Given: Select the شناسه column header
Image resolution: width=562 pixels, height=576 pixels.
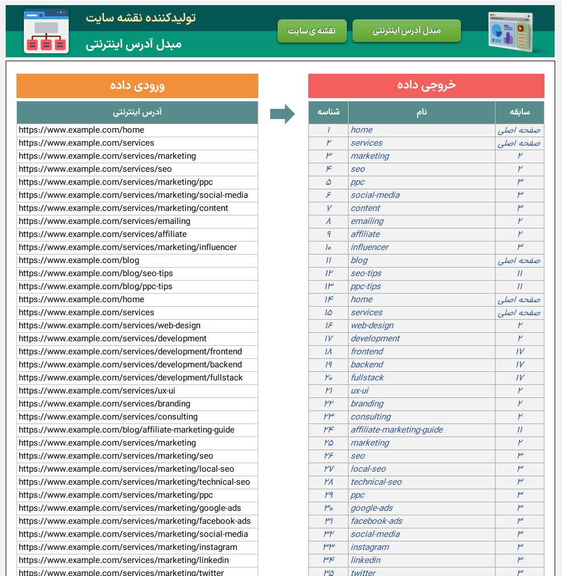Looking at the screenshot, I should (329, 112).
